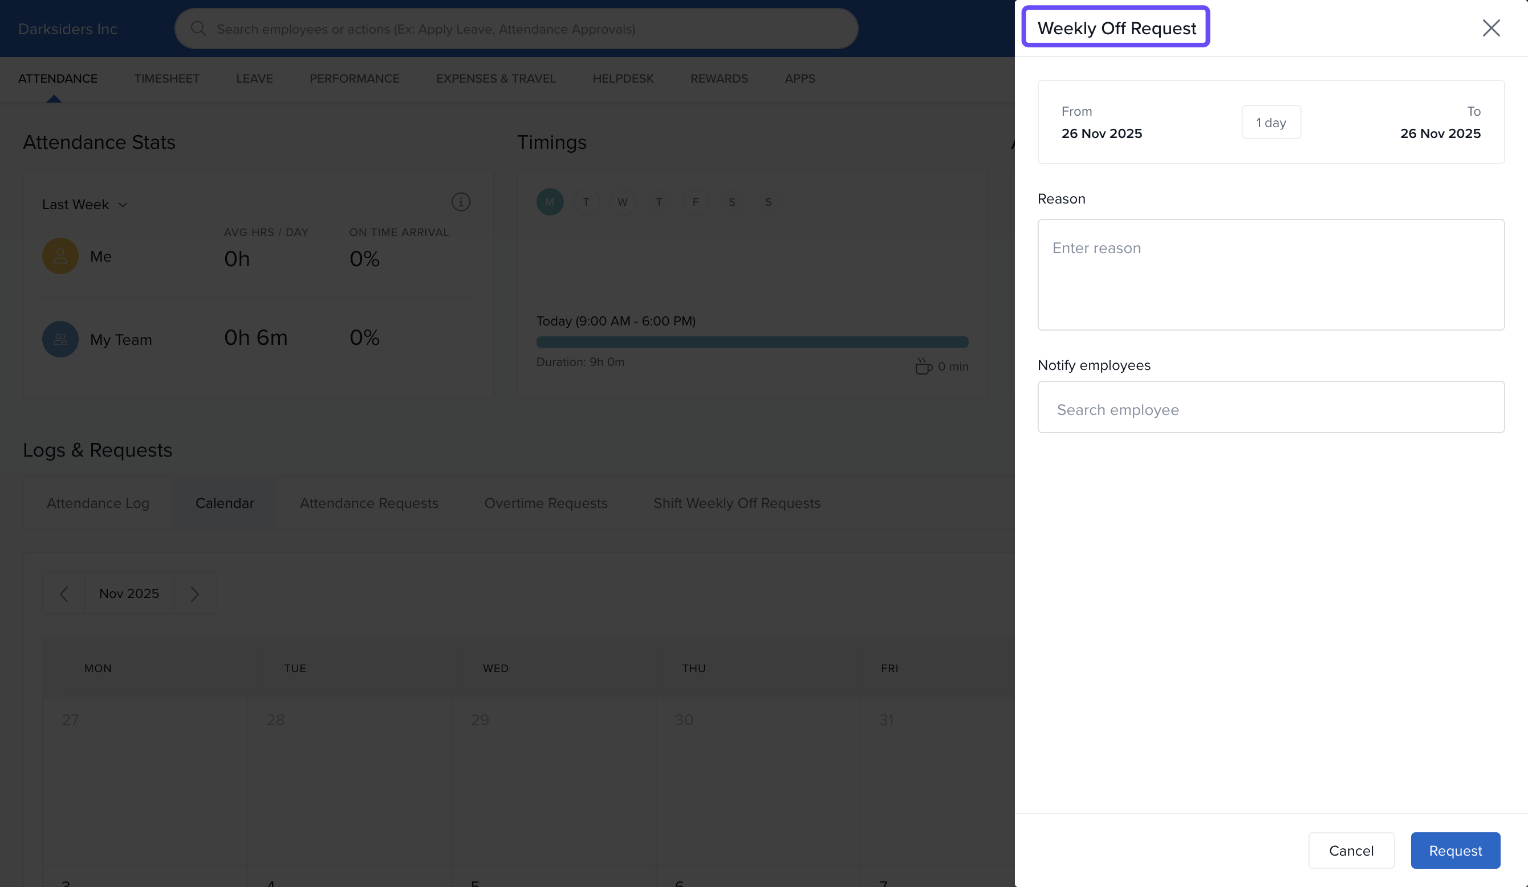Click the Enter reason text area

(1270, 275)
